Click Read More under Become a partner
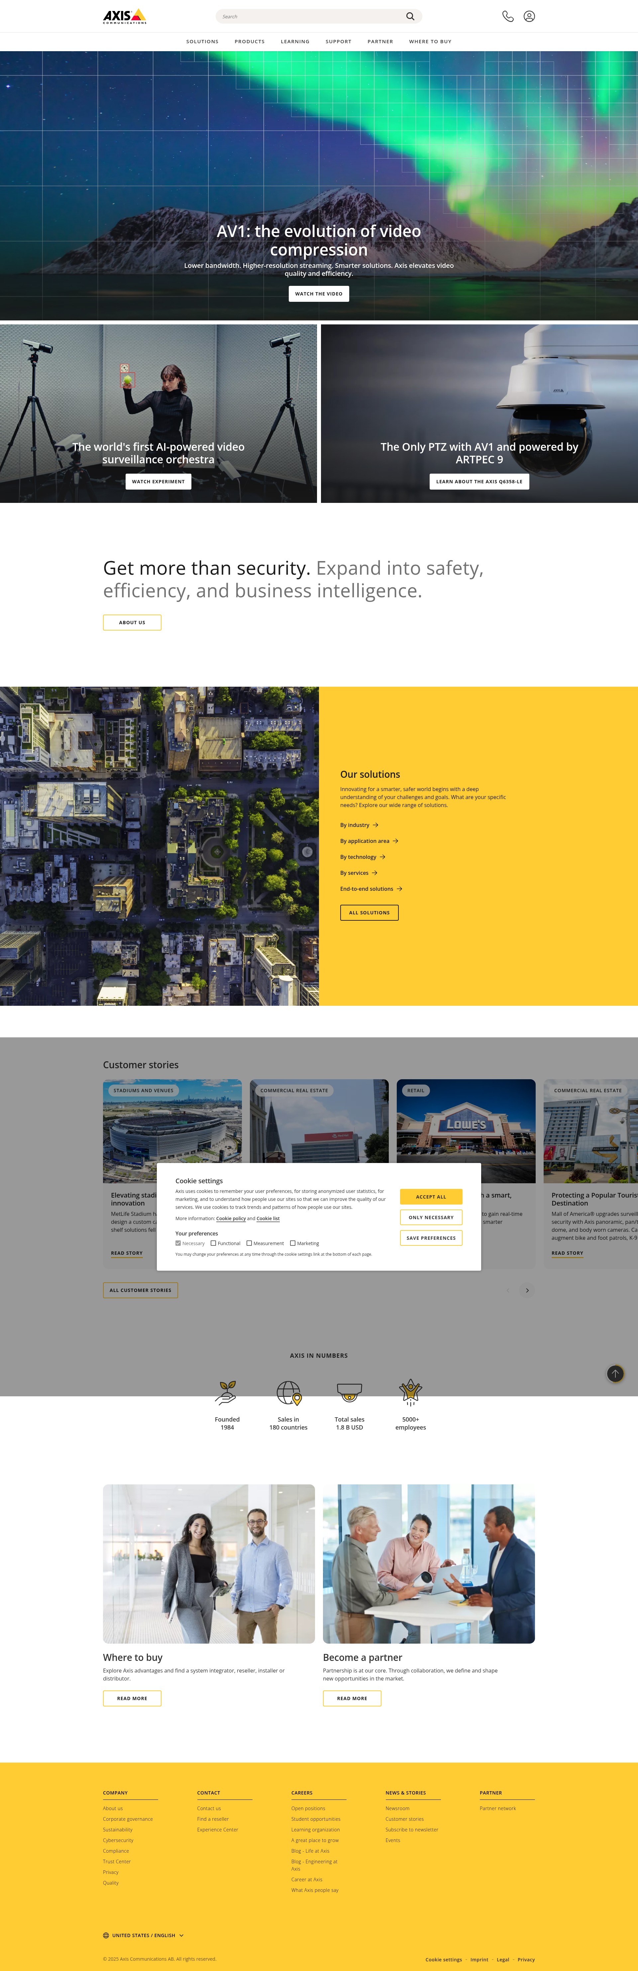 click(x=352, y=1698)
